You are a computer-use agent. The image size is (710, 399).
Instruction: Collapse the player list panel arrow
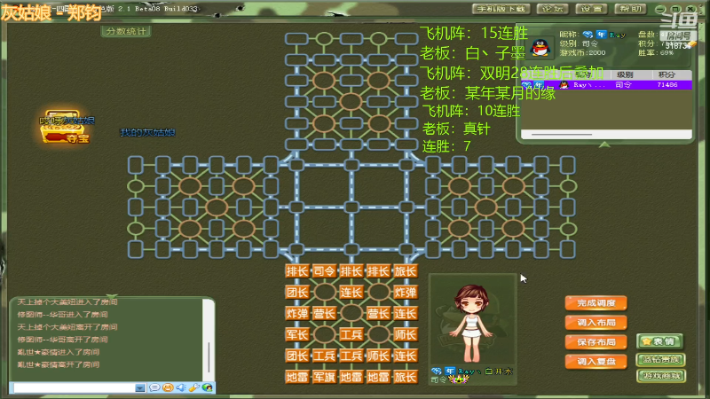point(604,145)
